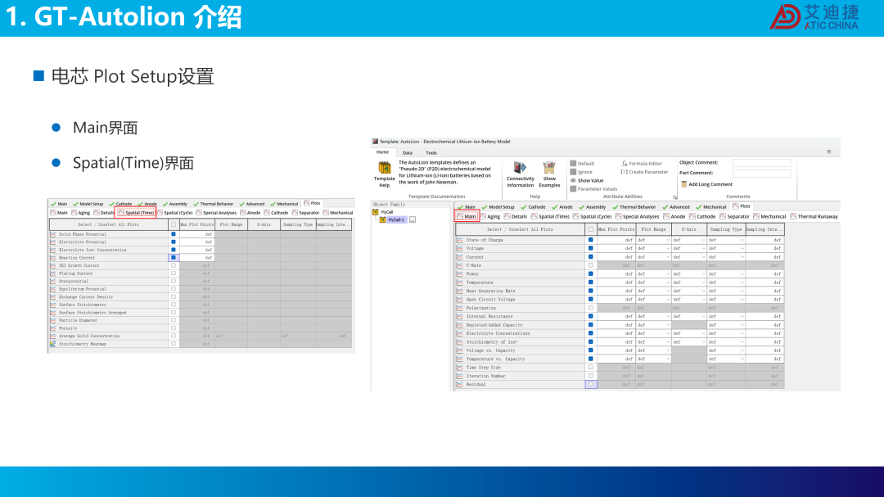Image resolution: width=884 pixels, height=497 pixels.
Task: Click the Add Long Comment note icon
Action: [683, 184]
